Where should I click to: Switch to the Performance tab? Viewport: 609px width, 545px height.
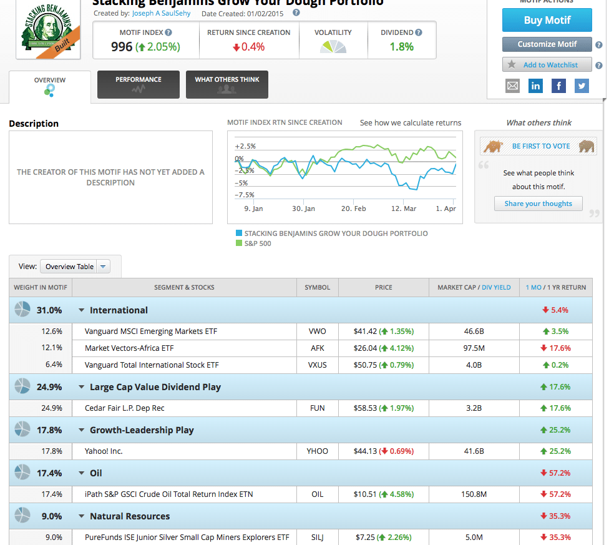pyautogui.click(x=139, y=84)
